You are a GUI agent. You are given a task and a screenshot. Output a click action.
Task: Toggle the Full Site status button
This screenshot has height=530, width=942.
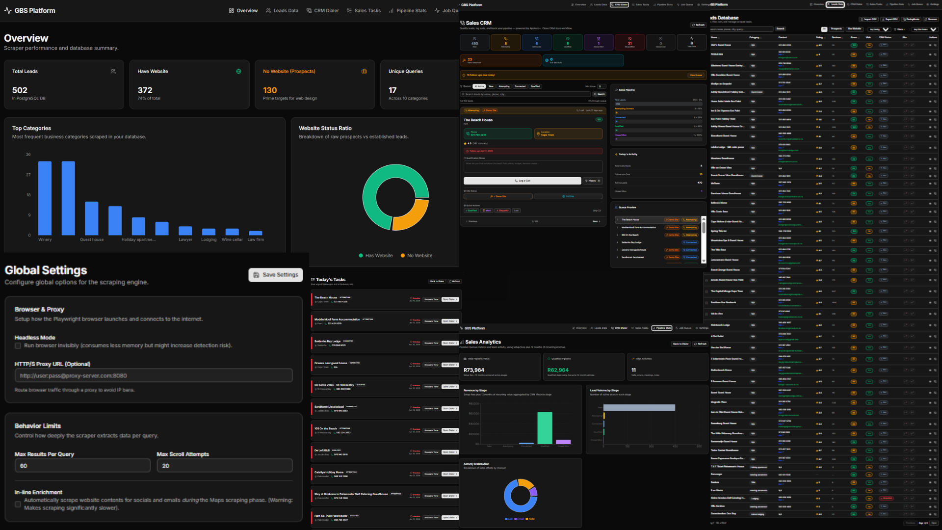(568, 196)
